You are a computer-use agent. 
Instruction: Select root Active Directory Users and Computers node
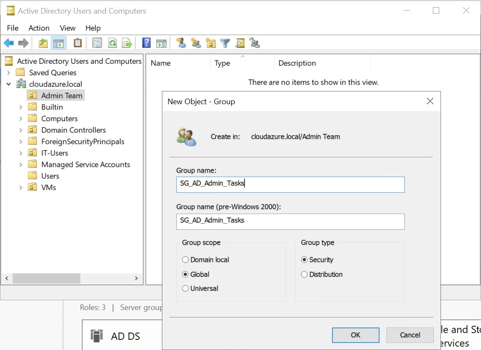click(x=79, y=61)
